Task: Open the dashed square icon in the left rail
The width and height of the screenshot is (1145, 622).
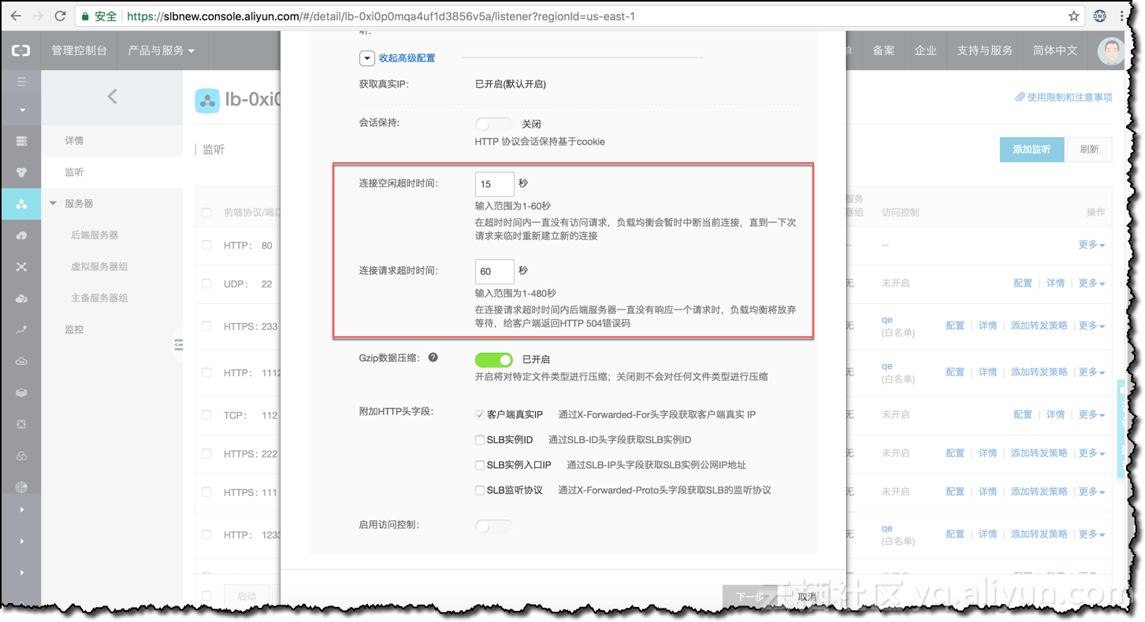Action: pyautogui.click(x=21, y=424)
